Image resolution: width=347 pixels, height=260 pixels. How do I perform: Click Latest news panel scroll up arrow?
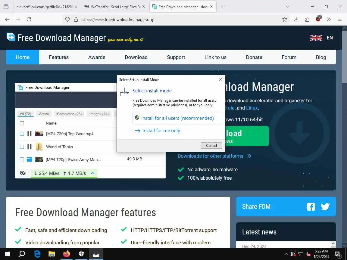pyautogui.click(x=333, y=243)
